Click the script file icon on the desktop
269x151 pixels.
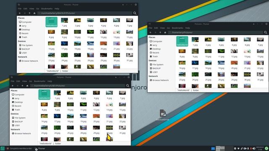pyautogui.click(x=163, y=114)
